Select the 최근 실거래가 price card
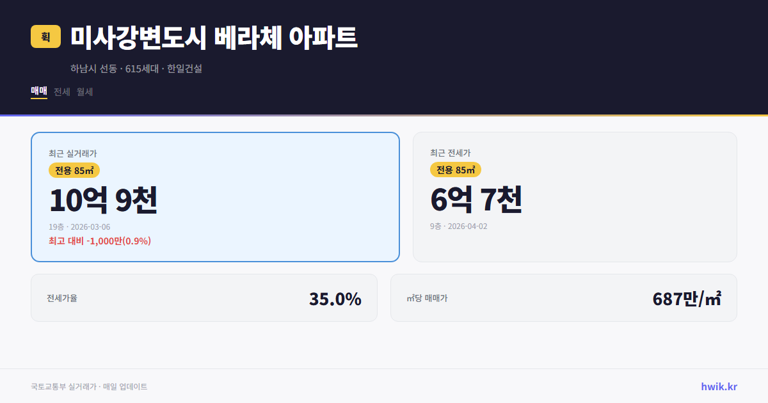This screenshot has width=768, height=403. pyautogui.click(x=214, y=196)
